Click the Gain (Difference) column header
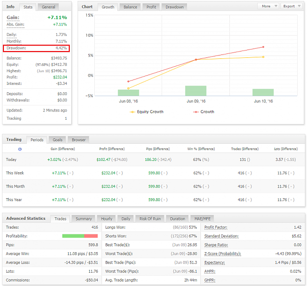Viewport: 307px width, 286px height. 63,149
